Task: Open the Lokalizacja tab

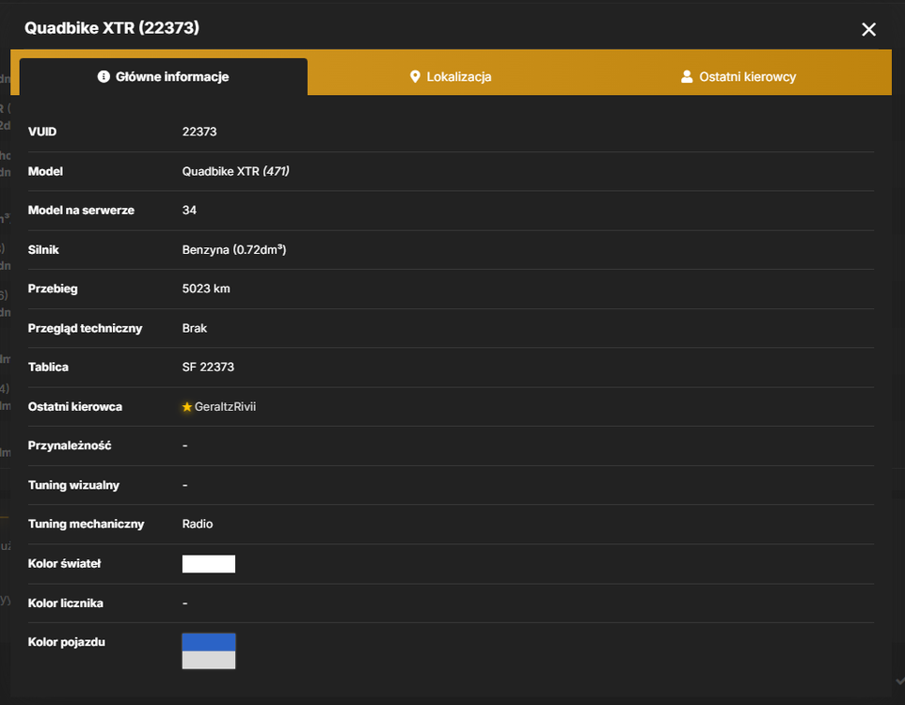Action: [x=451, y=77]
